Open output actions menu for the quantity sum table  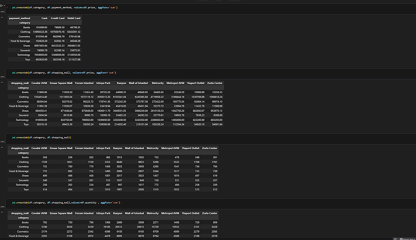pyautogui.click(x=2, y=212)
